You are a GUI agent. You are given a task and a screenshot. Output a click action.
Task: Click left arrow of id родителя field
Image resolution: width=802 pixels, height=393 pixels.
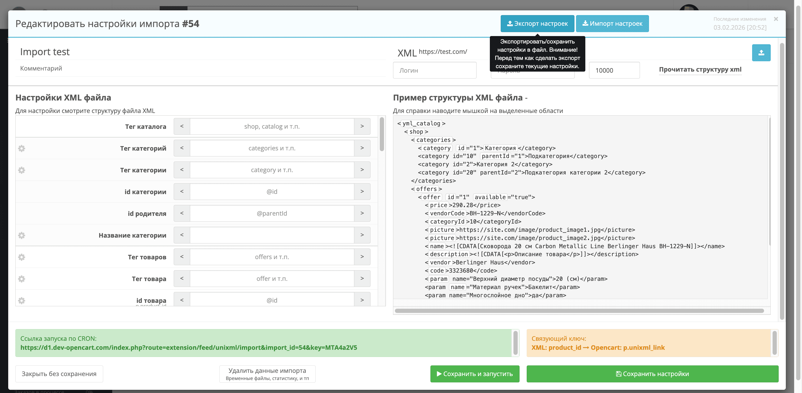point(182,213)
